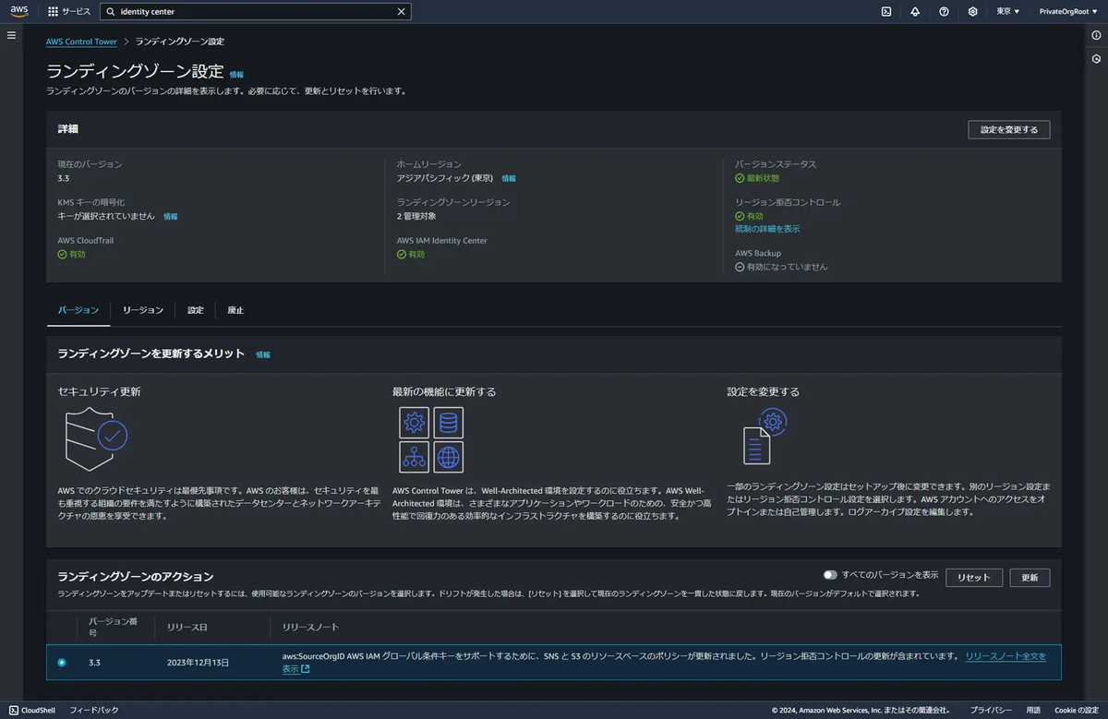Click the 設定を変更する button
The image size is (1108, 719).
pyautogui.click(x=1008, y=129)
